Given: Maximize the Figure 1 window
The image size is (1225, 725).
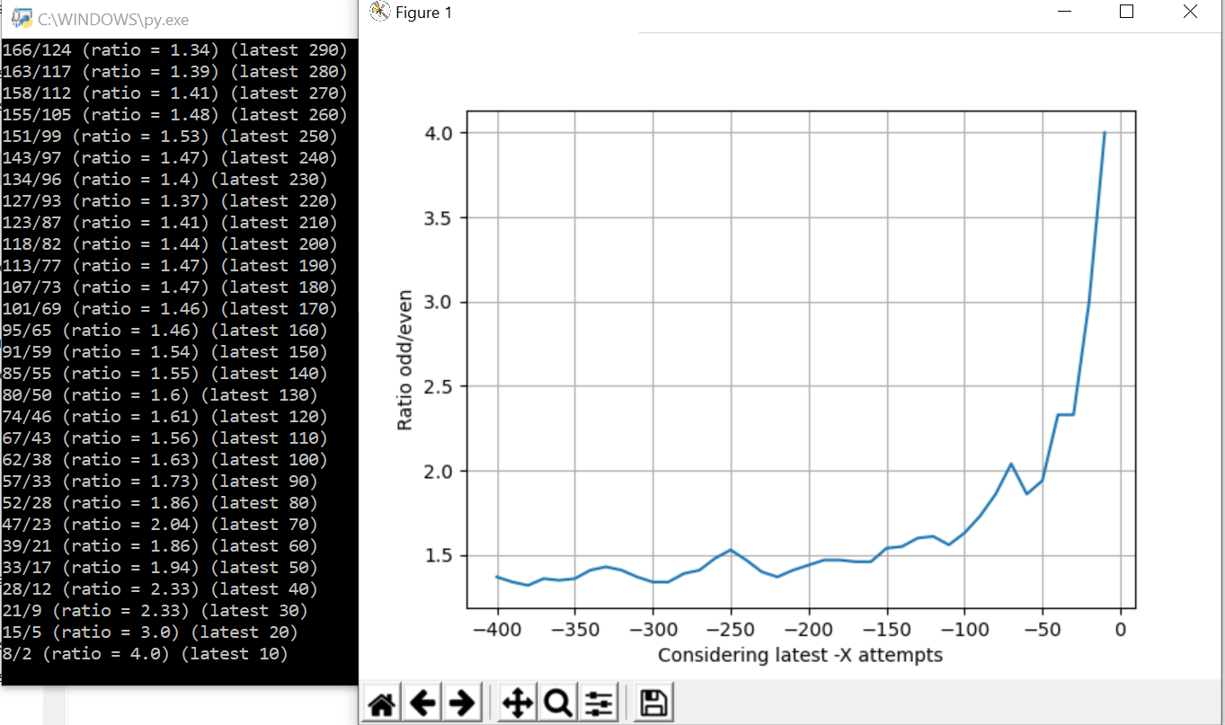Looking at the screenshot, I should point(1126,12).
